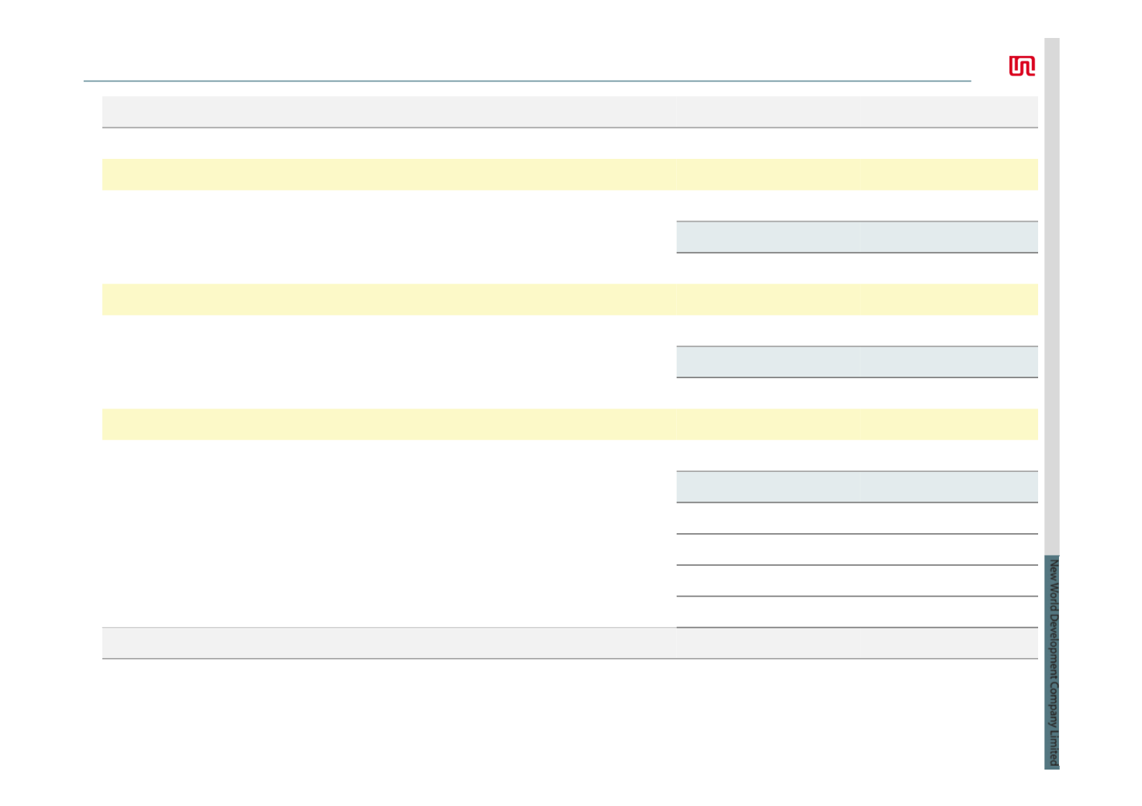
Task: Select the white row between header and first yellow row
Action: pyautogui.click(x=570, y=143)
